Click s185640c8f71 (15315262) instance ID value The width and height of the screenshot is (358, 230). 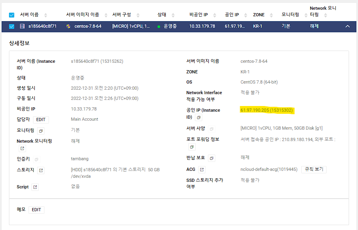[97, 61]
